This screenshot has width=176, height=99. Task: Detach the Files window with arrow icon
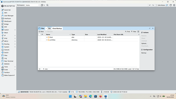click(150, 28)
